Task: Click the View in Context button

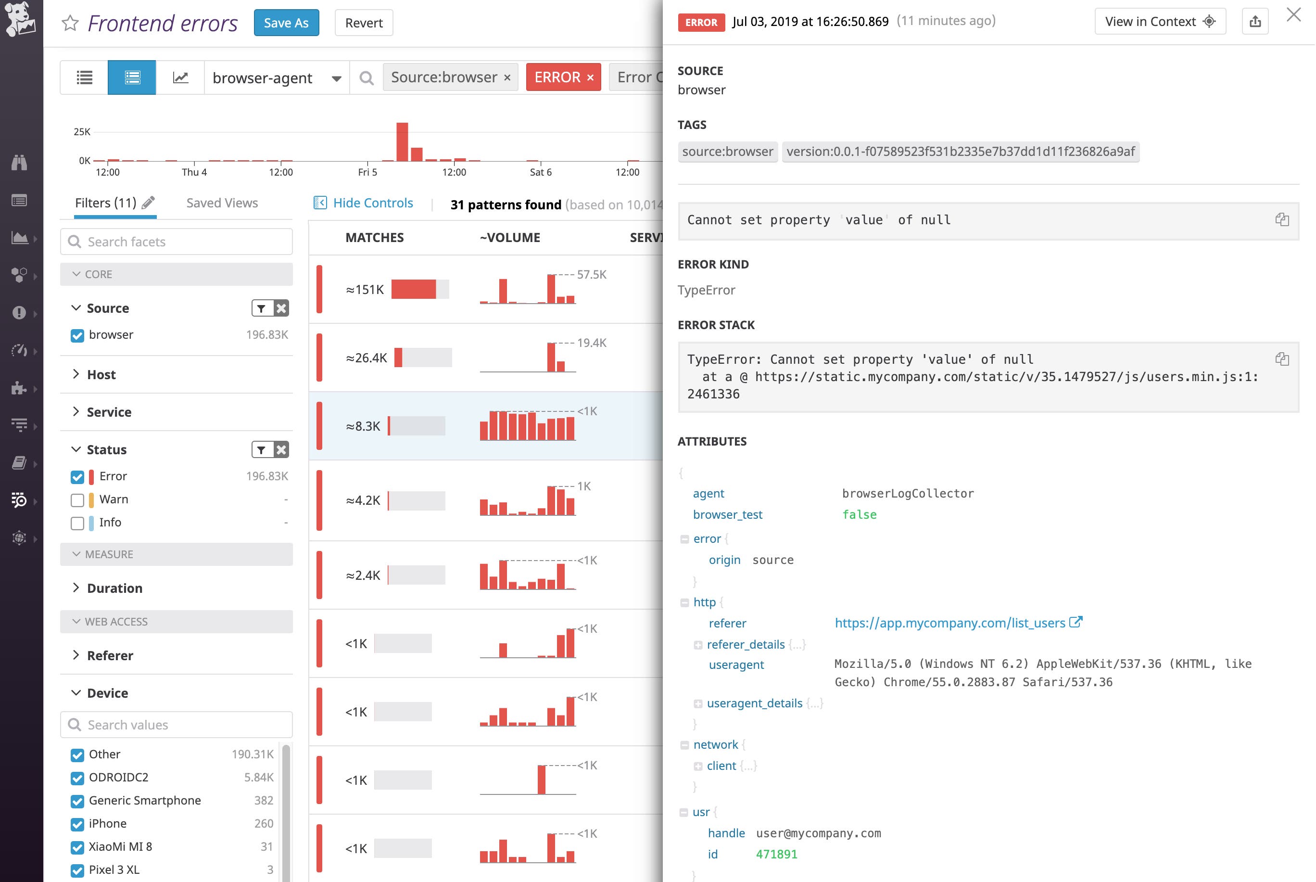Action: pyautogui.click(x=1159, y=21)
